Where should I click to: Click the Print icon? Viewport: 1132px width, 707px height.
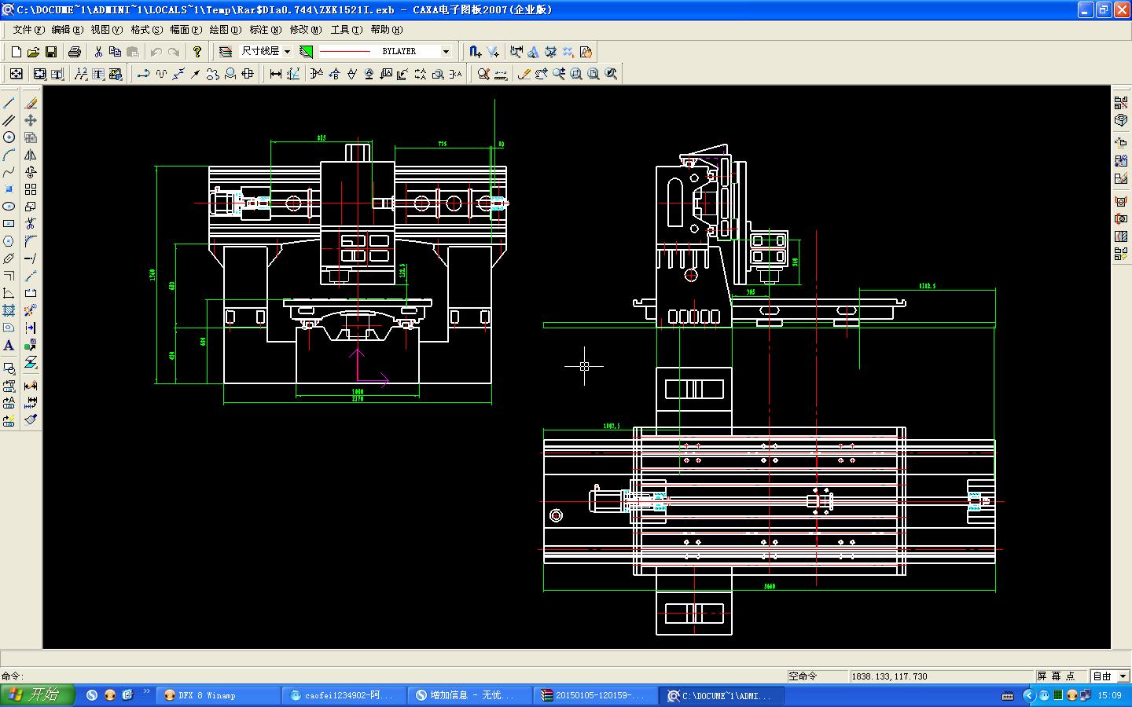coord(75,52)
